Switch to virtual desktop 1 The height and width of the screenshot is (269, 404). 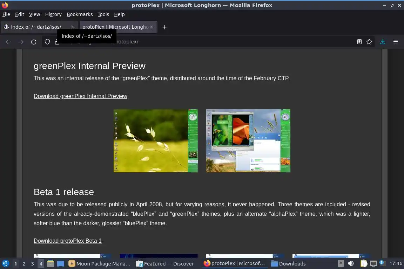pyautogui.click(x=15, y=264)
